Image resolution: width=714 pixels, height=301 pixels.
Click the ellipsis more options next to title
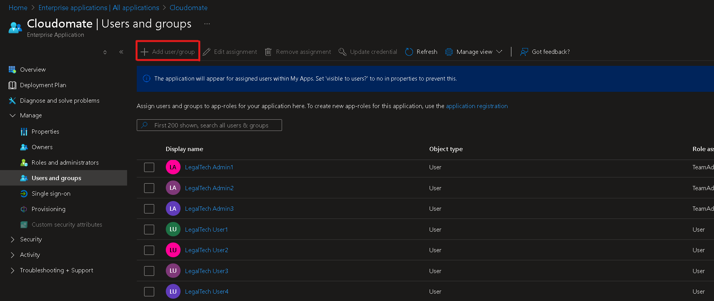[x=207, y=24]
